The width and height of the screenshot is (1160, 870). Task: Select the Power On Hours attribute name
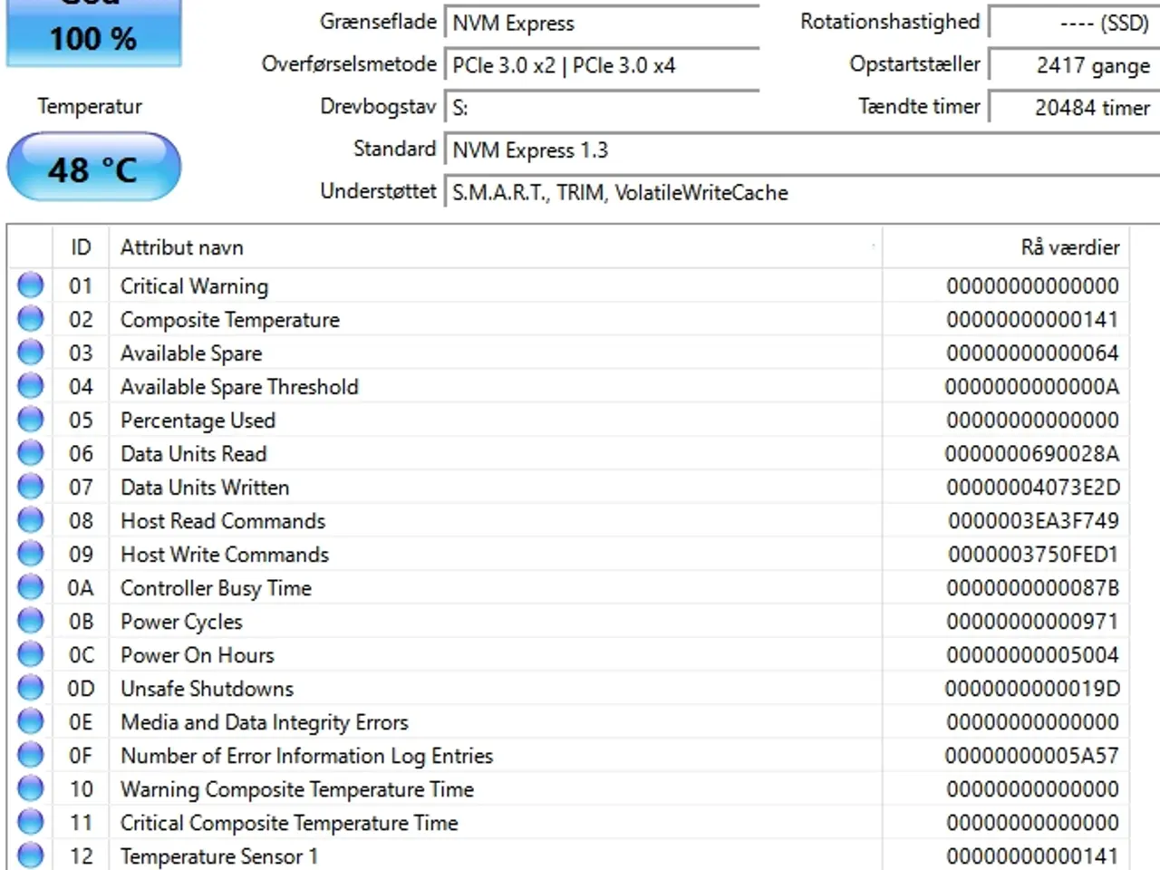198,655
